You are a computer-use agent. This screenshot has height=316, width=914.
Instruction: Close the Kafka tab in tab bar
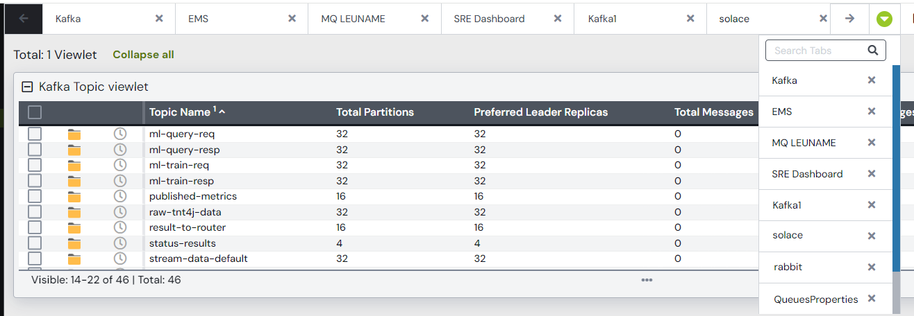tap(159, 19)
